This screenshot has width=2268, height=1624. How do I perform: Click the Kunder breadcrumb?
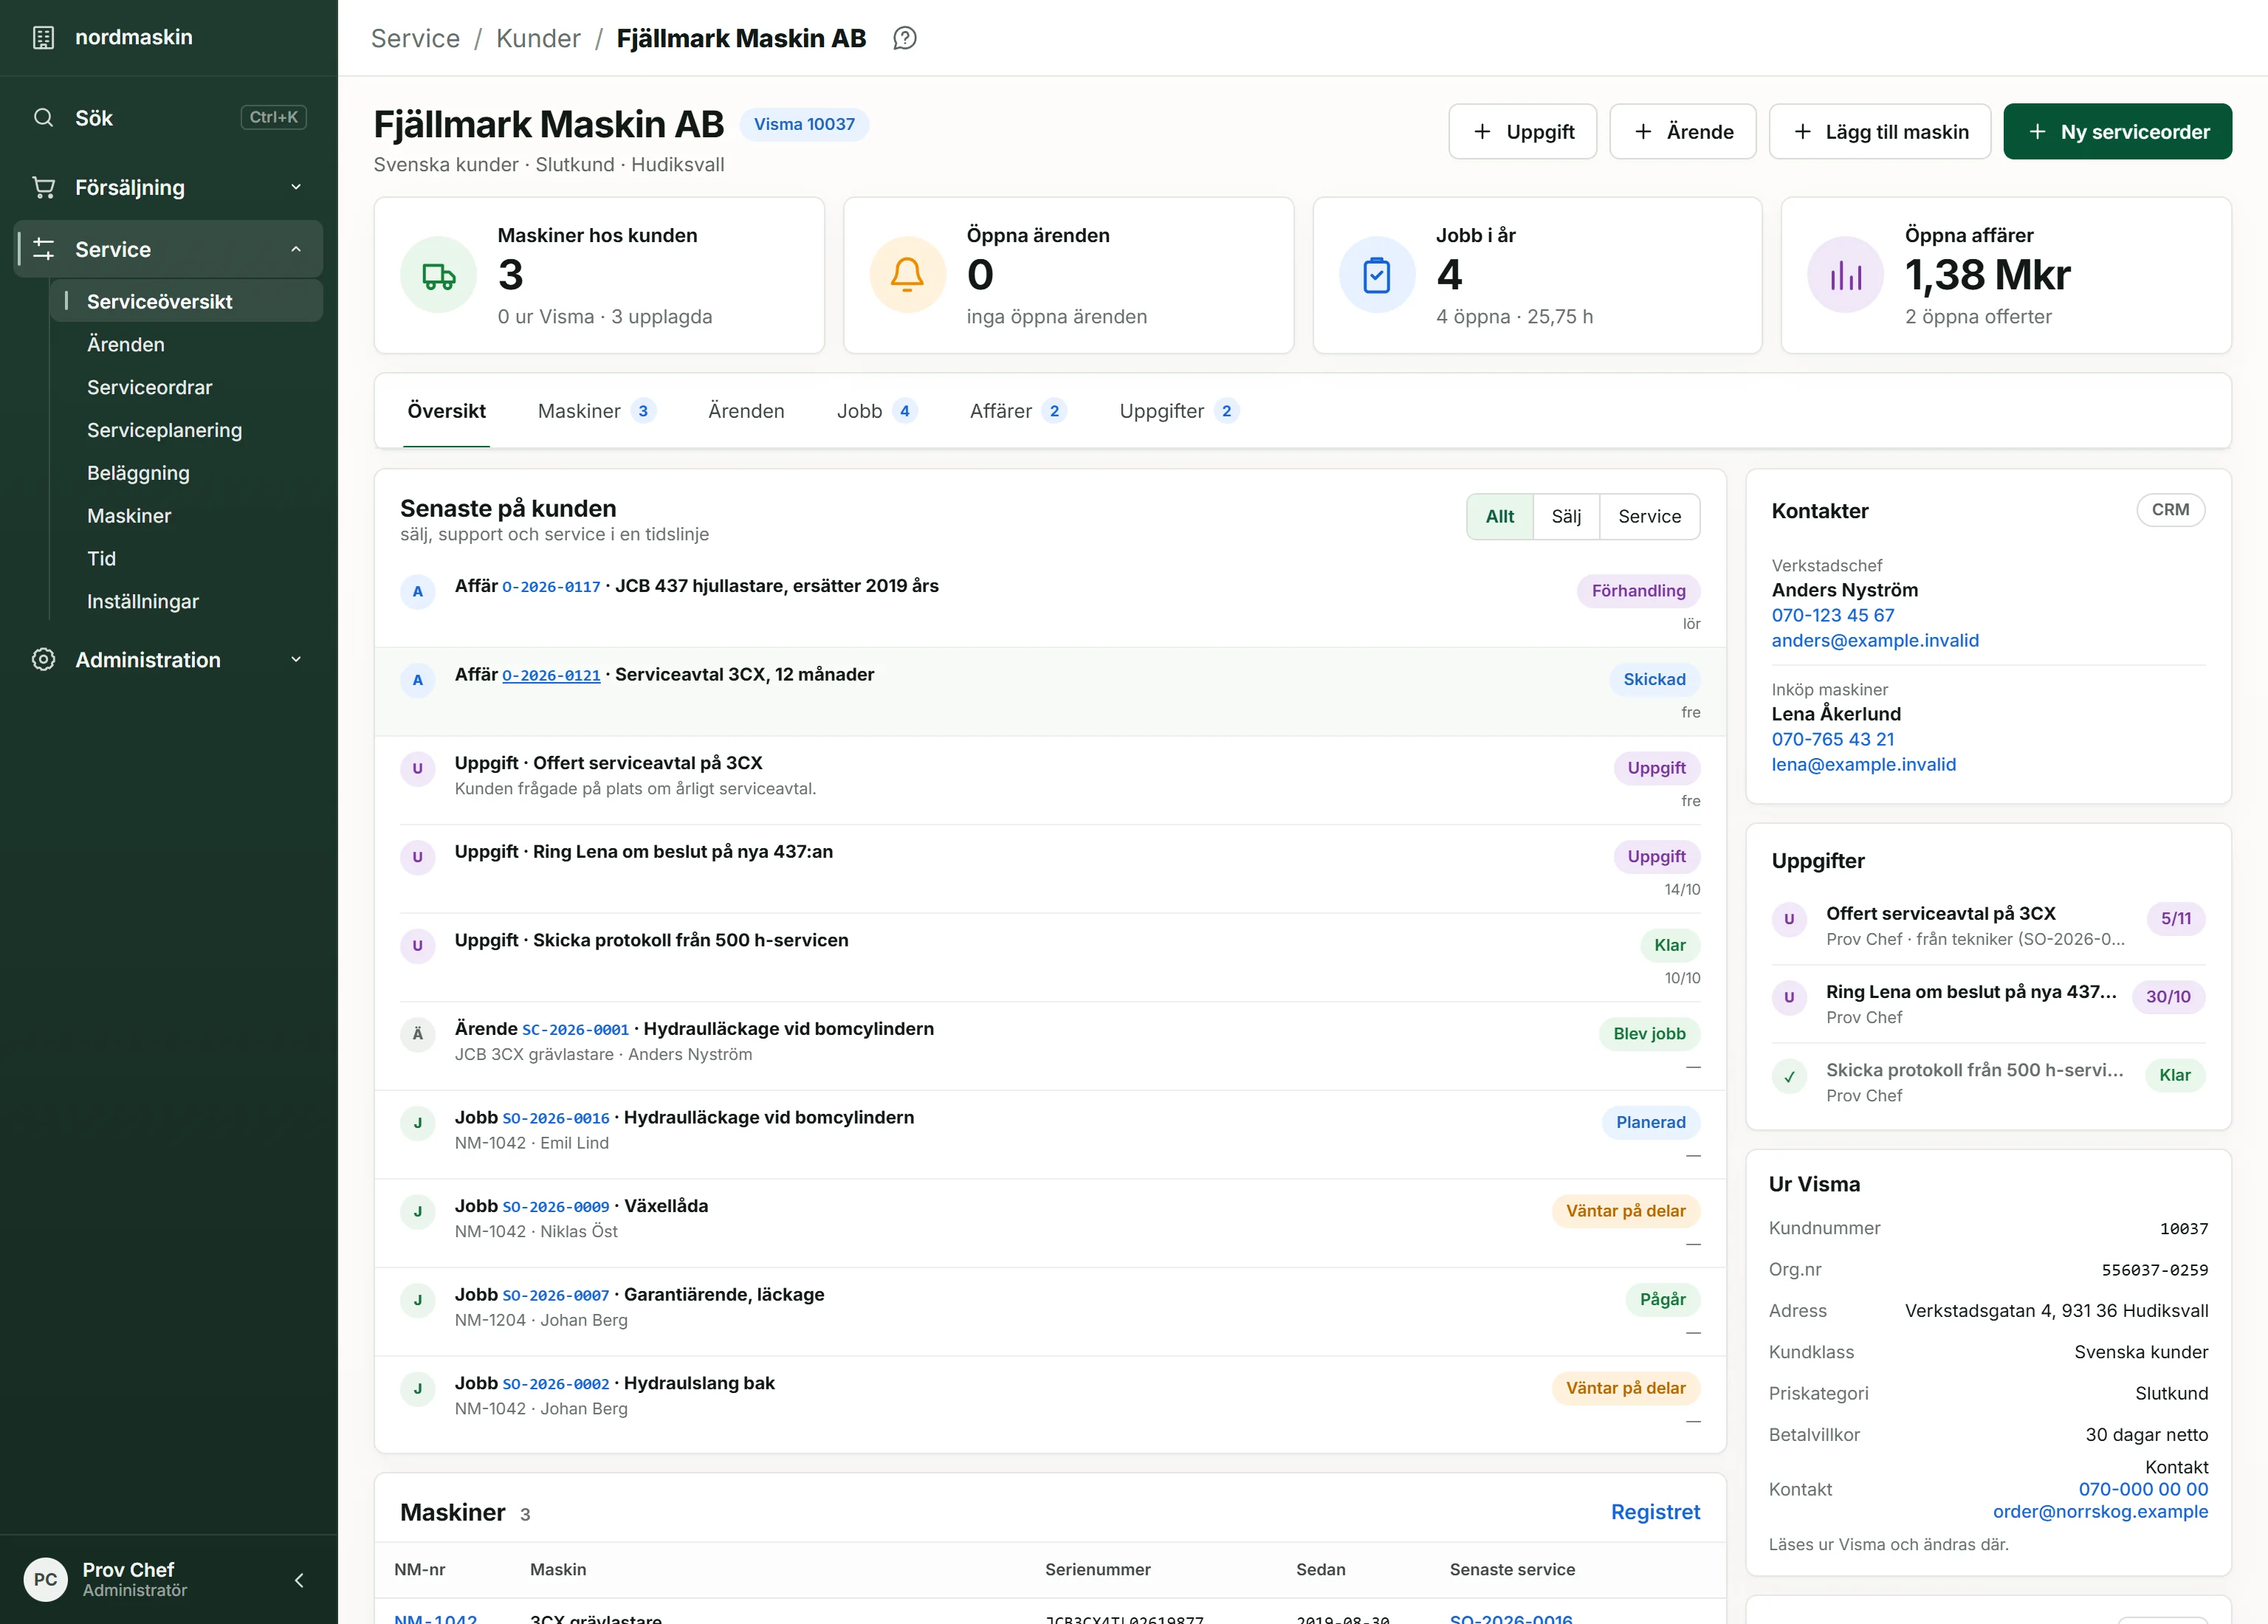click(x=538, y=38)
